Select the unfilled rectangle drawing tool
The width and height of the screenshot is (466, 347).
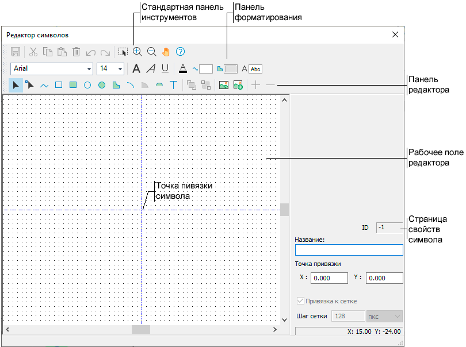pos(59,85)
